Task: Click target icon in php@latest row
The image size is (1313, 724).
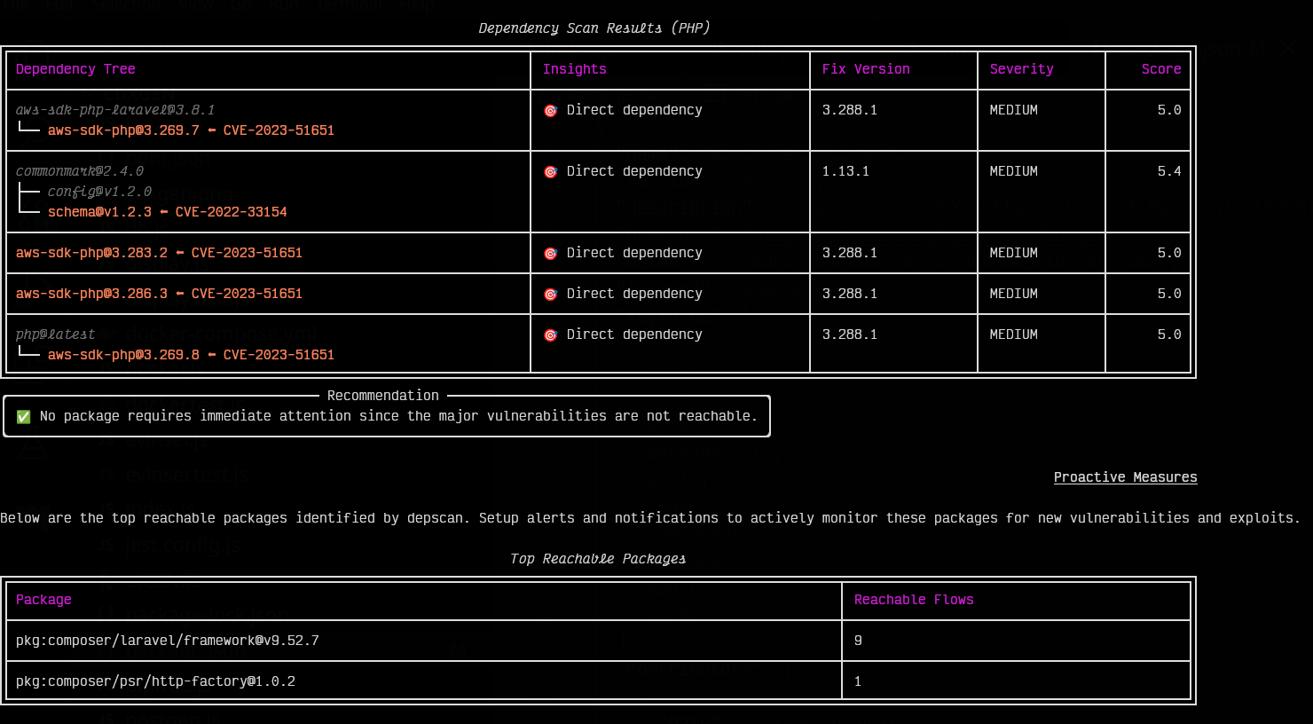Action: (x=550, y=335)
